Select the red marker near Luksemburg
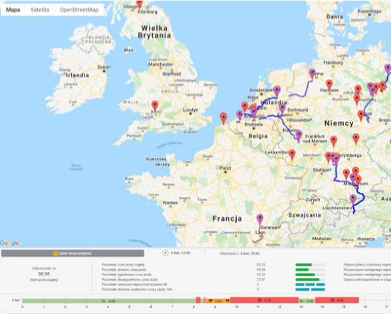The image size is (391, 314). (x=292, y=155)
